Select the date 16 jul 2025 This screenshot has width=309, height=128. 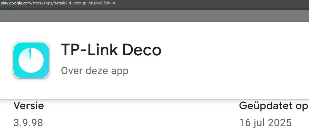coord(265,123)
